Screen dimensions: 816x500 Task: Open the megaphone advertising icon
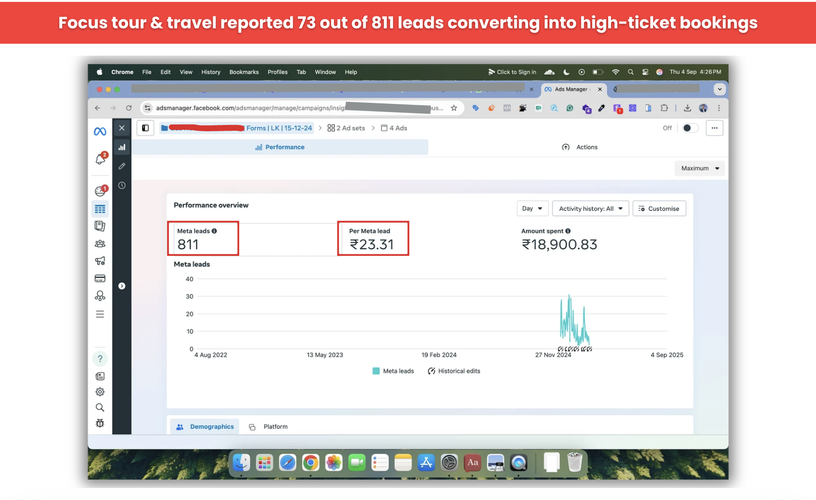point(100,261)
